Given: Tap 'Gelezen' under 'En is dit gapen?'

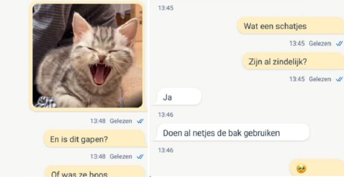Looking at the screenshot, I should (121, 157).
